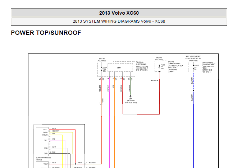Click the 'PASSENGER COMPARTMENT DISTRIBUTION BOX' label
Screen dimensions: 228x168
coord(209,67)
